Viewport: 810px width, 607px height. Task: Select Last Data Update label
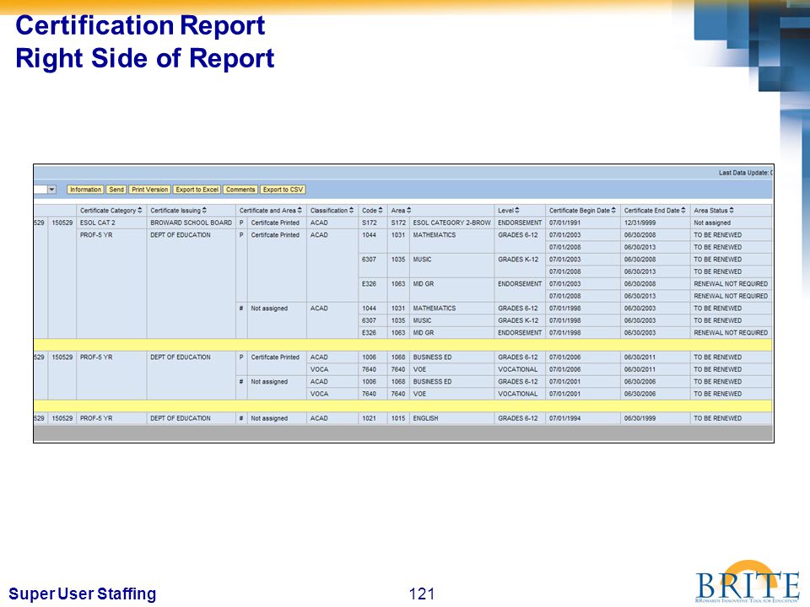745,173
